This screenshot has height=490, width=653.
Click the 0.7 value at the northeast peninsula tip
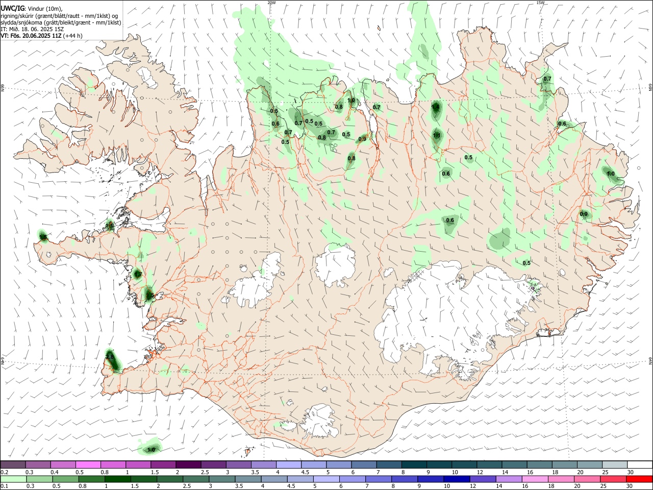pyautogui.click(x=547, y=79)
